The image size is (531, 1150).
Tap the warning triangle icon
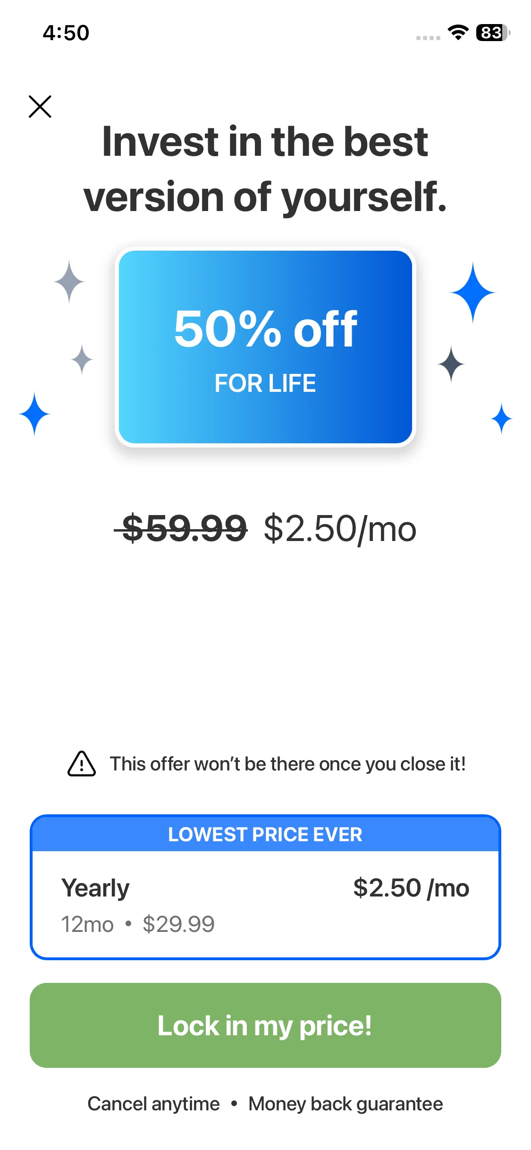(82, 764)
